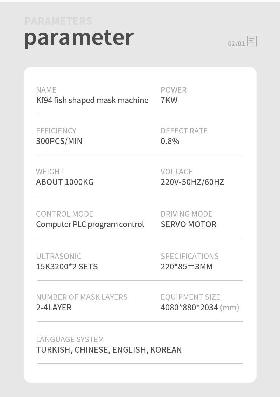
Task: Click the language list TURKISH, CHINESE, ENGLISH, KOREAN
Action: (x=109, y=350)
